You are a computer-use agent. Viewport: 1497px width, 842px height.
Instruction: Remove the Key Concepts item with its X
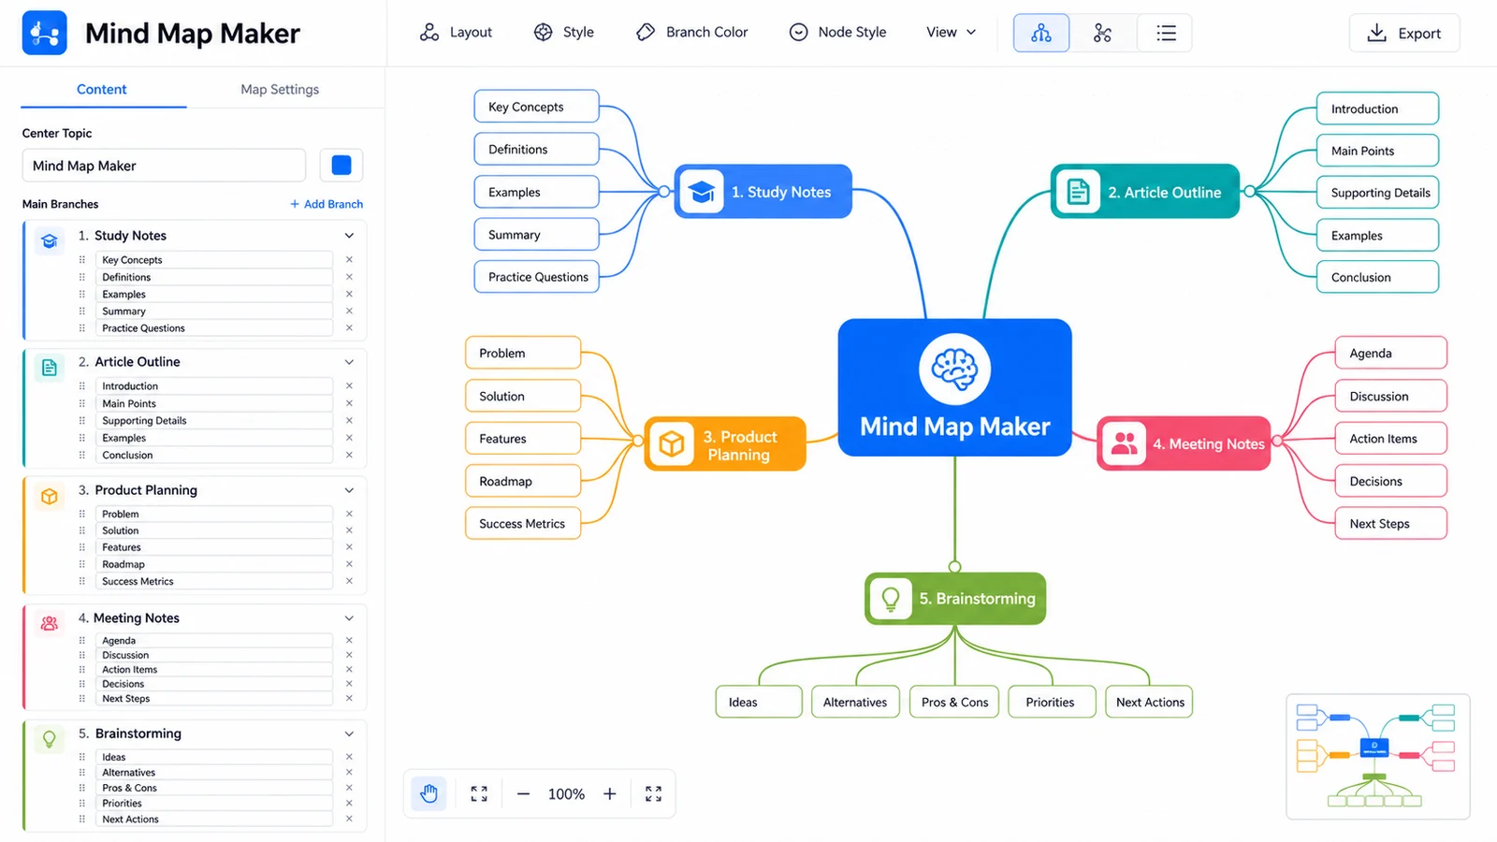click(x=349, y=259)
